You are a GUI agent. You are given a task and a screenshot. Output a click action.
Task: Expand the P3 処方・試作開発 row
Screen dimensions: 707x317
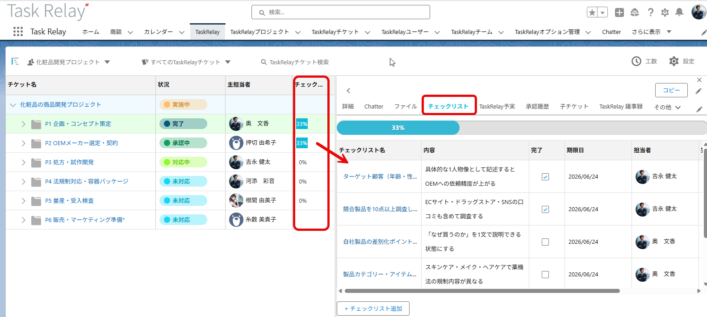point(24,163)
